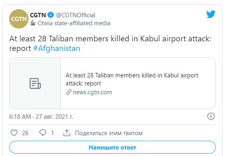Open the tweet info circle icon
235x156 pixels.
point(211,116)
